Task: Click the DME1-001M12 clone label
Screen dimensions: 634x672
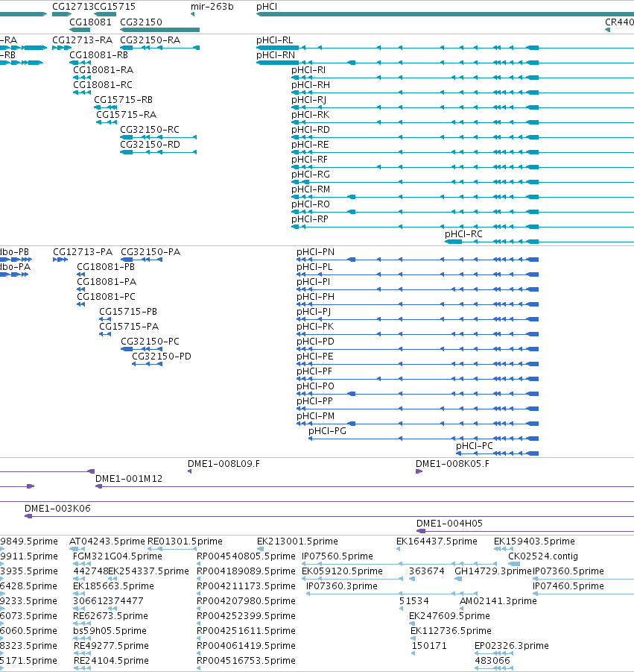Action: click(129, 479)
